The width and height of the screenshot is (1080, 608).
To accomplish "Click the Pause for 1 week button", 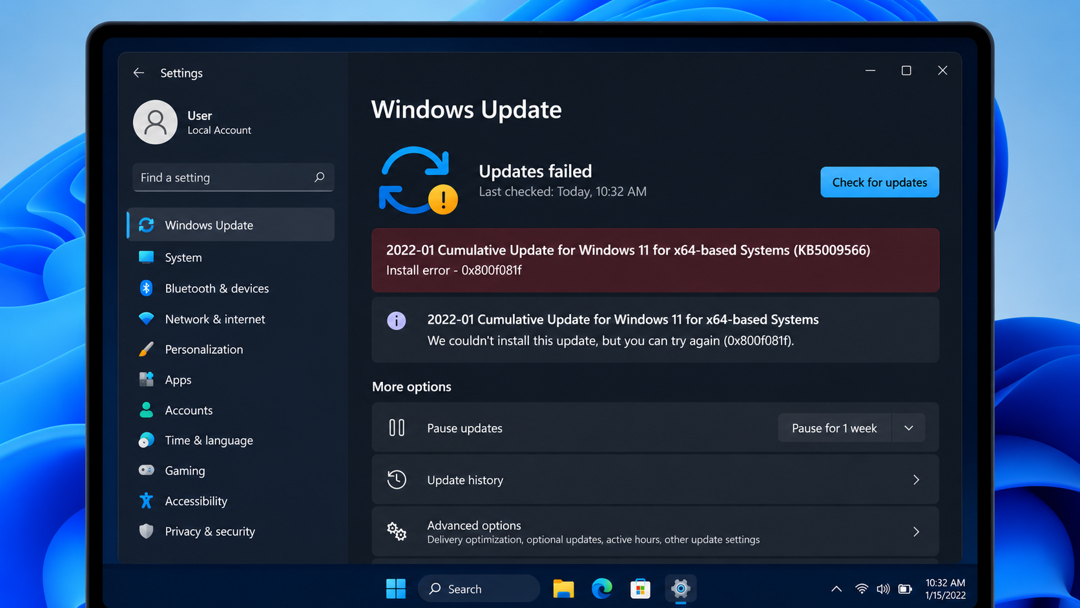I will [x=835, y=428].
